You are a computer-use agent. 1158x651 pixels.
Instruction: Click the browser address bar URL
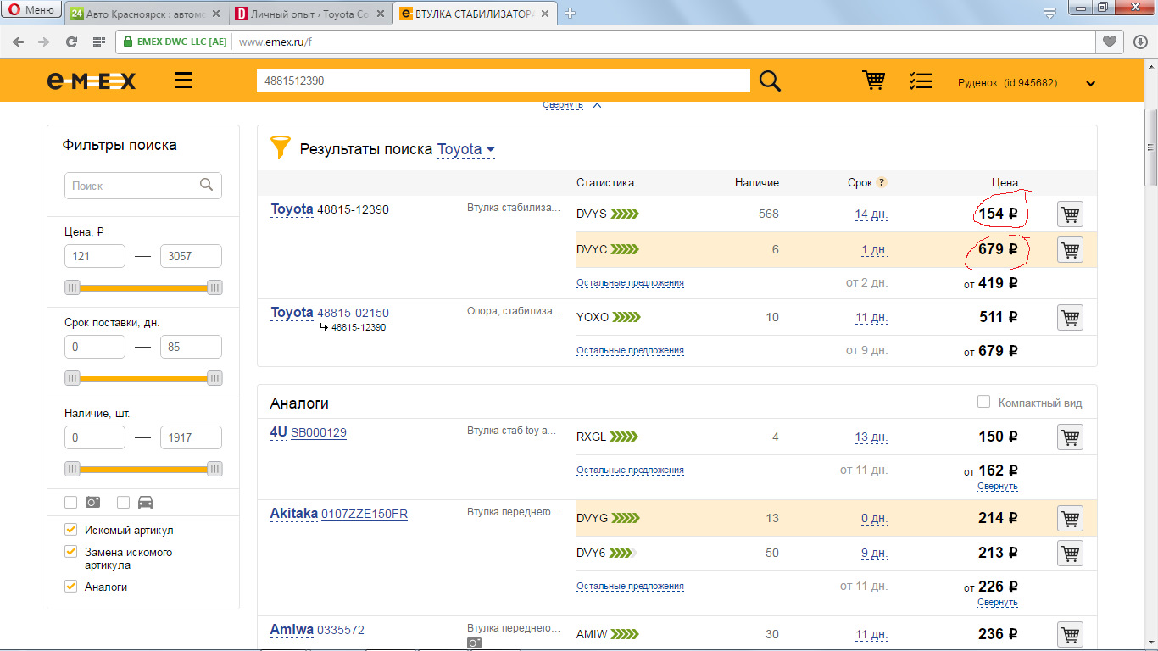(x=276, y=42)
